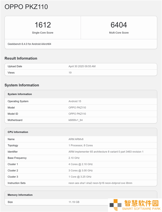Click the Multi-Core Score label
Viewport: 162px width, 212px height.
(119, 32)
